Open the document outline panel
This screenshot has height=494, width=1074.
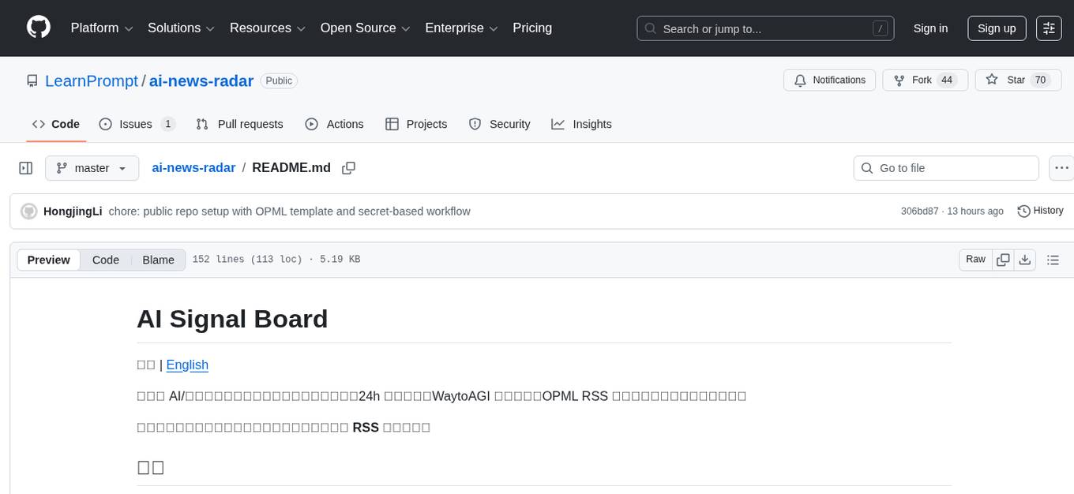(x=1052, y=260)
